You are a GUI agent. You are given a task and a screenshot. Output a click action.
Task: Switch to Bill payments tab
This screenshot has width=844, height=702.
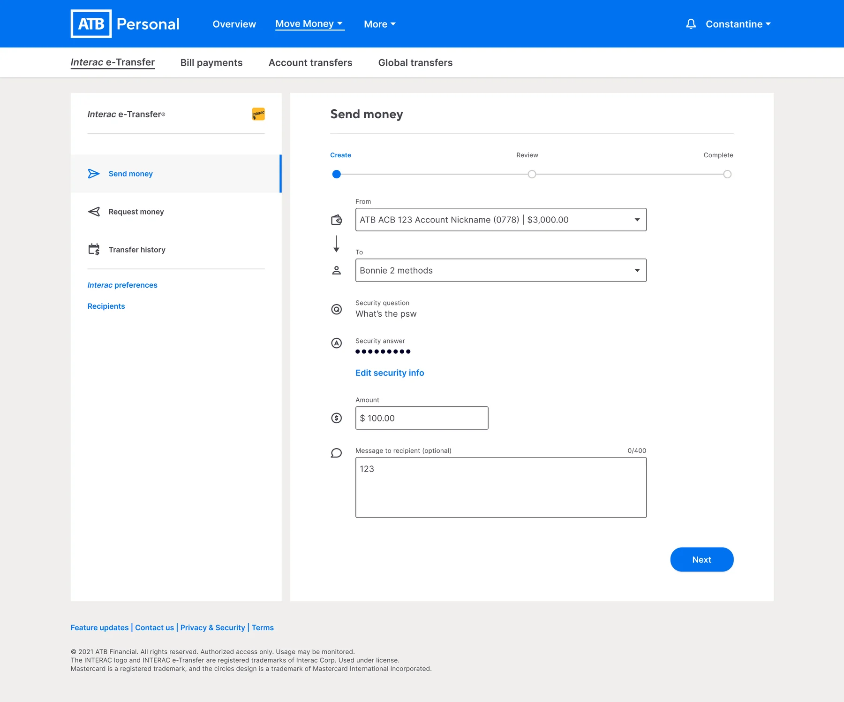pos(211,62)
